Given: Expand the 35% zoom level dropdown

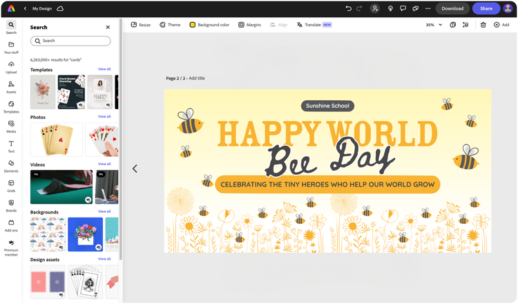Looking at the screenshot, I should coord(434,25).
